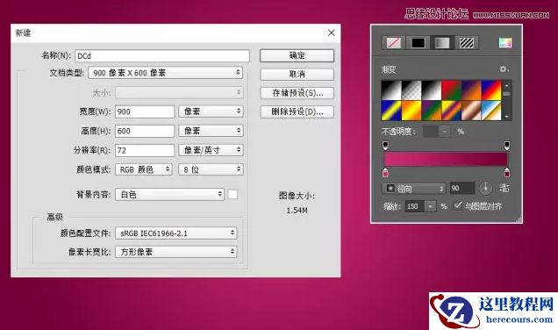Select the right opacity stop on gradient
Screen dimensions: 558x330
pyautogui.click(x=507, y=145)
